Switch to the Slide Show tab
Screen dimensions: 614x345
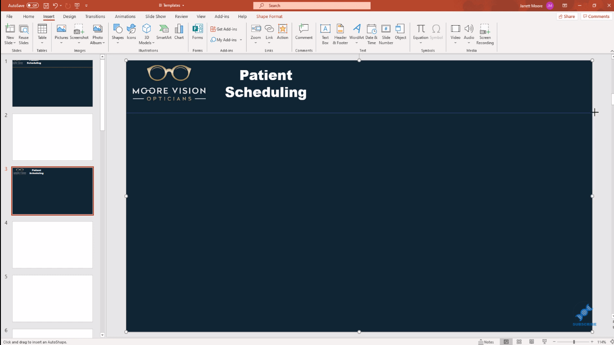[x=156, y=17]
